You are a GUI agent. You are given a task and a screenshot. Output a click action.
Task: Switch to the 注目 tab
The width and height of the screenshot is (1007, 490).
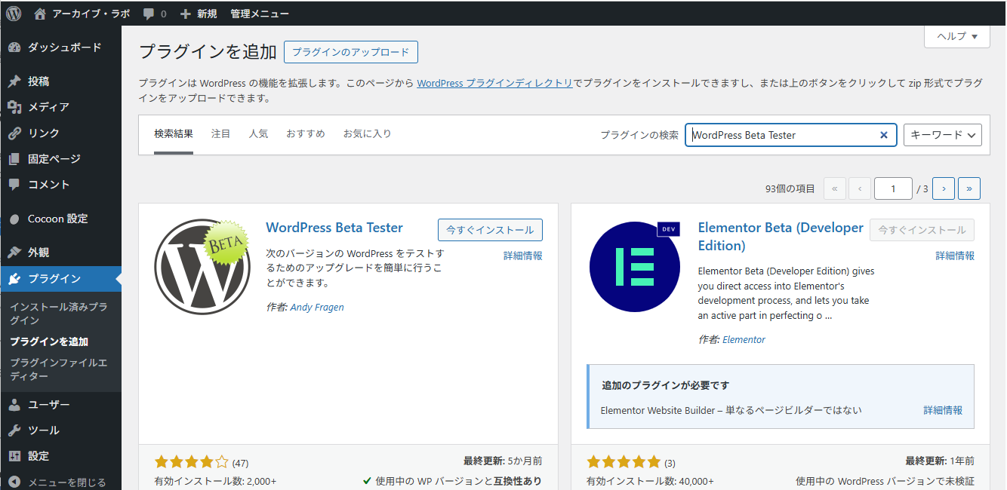click(x=221, y=134)
